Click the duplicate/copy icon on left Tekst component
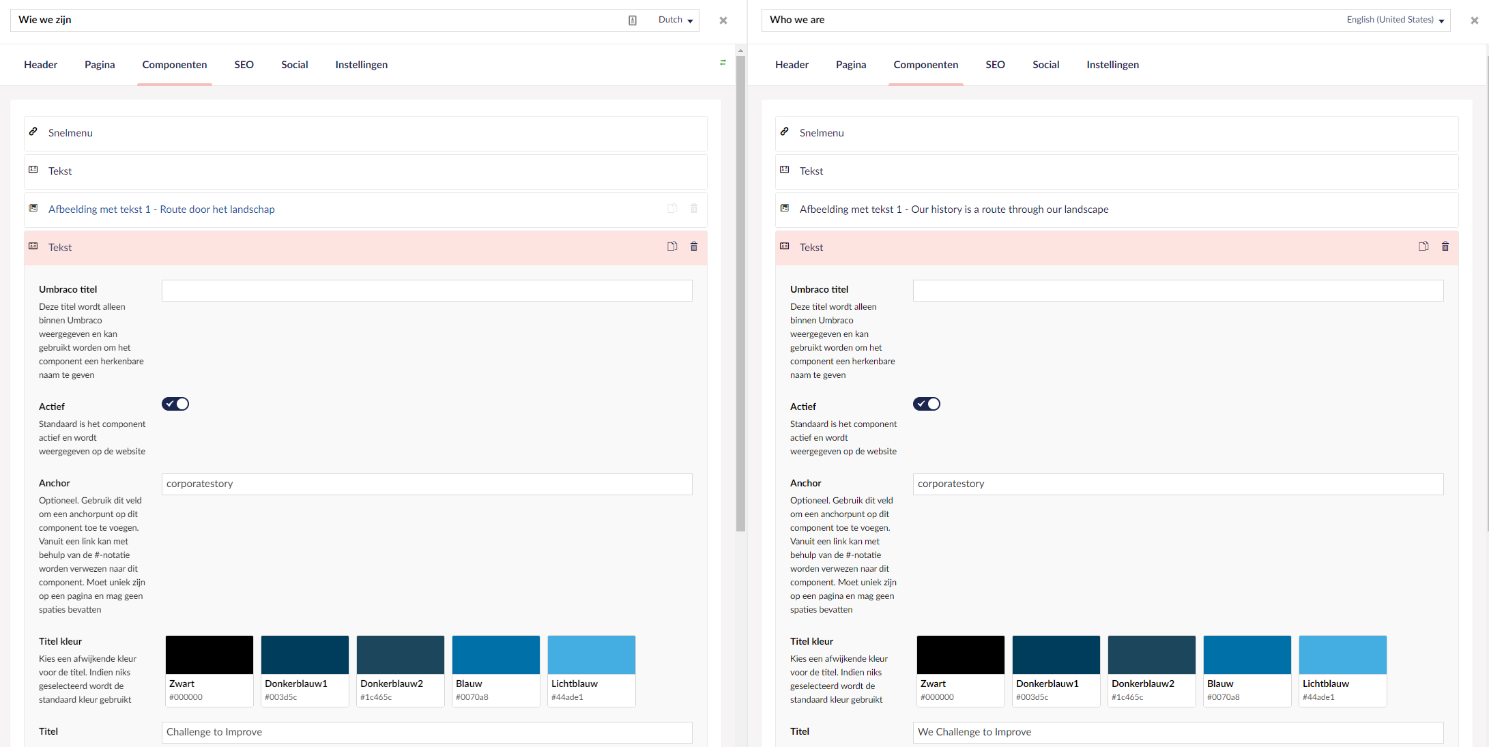The height and width of the screenshot is (747, 1489). (x=673, y=247)
